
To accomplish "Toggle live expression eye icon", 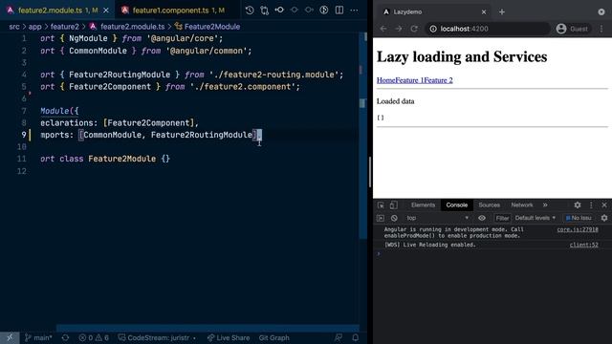I will coord(482,218).
